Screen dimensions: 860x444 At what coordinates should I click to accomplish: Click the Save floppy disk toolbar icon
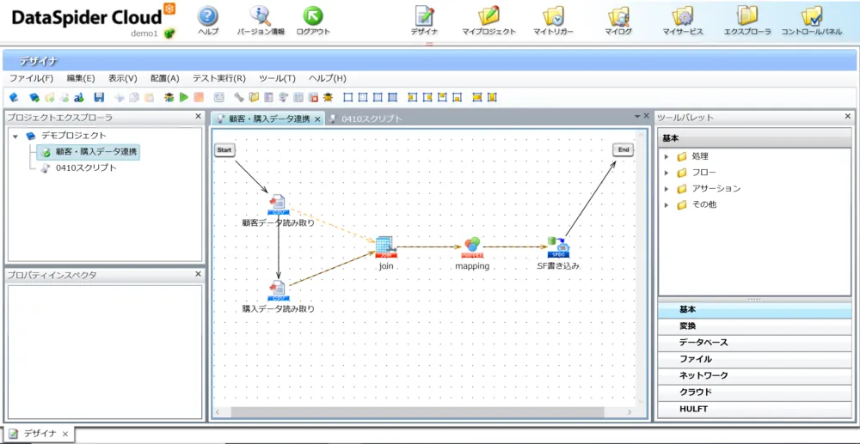point(99,97)
